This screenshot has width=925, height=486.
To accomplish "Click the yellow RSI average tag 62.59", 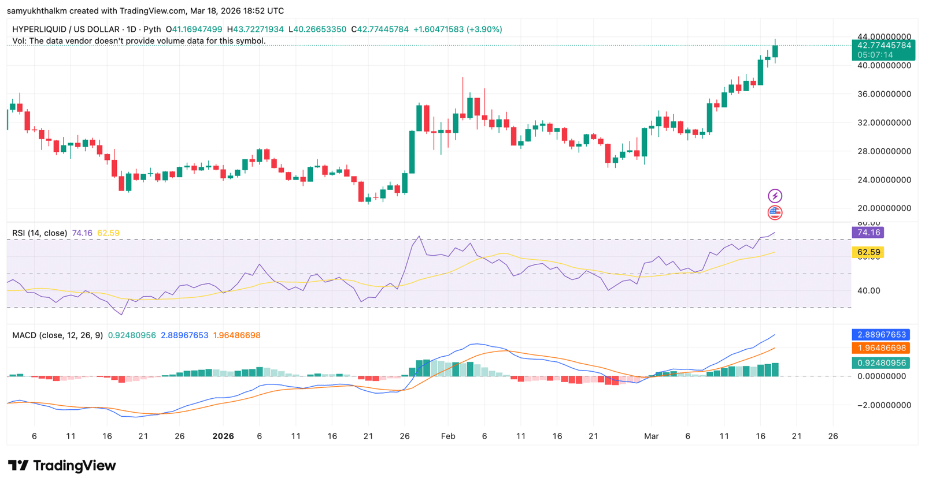I will point(868,252).
